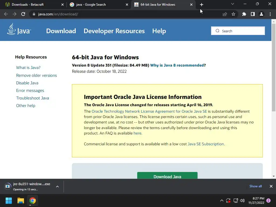Open the Other help link
The height and width of the screenshot is (207, 276).
26,106
